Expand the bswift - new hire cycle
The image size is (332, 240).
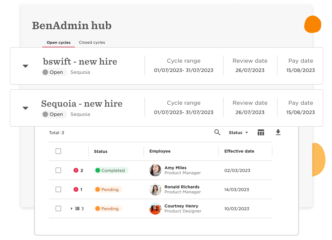pos(25,66)
